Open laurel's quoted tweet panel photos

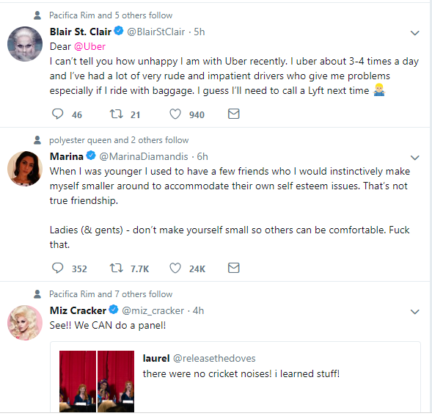click(97, 382)
